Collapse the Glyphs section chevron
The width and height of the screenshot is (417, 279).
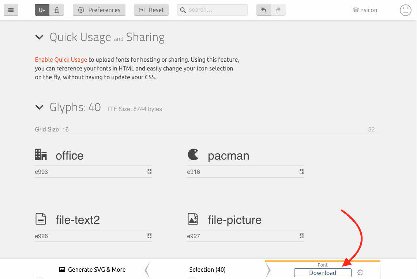tap(39, 107)
